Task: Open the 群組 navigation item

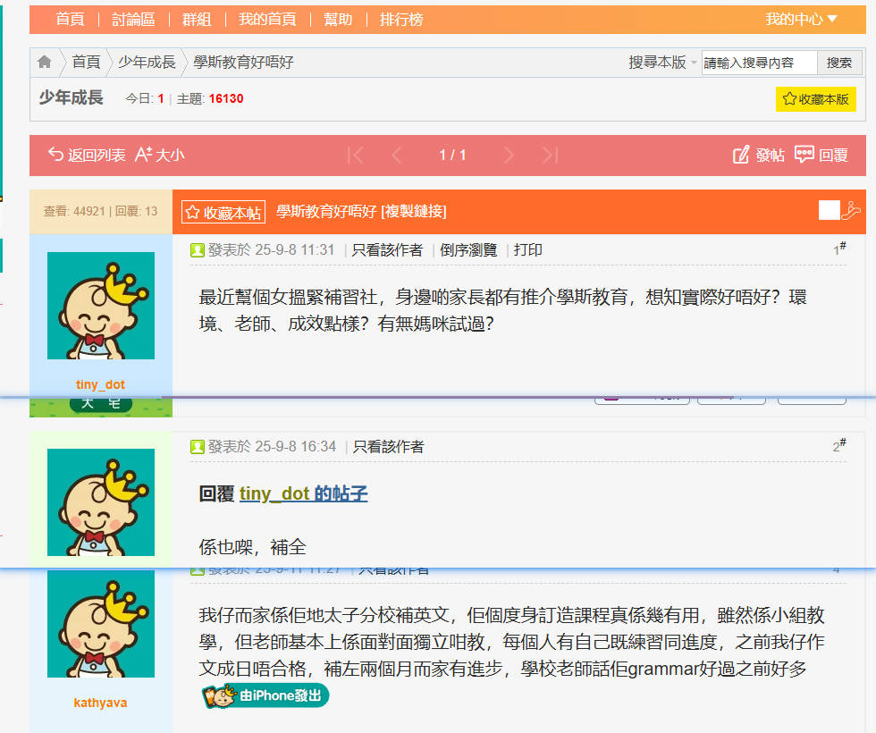Action: point(197,20)
